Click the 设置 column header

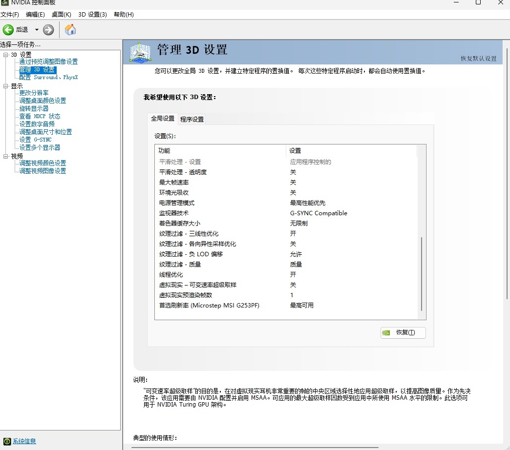tap(351, 151)
